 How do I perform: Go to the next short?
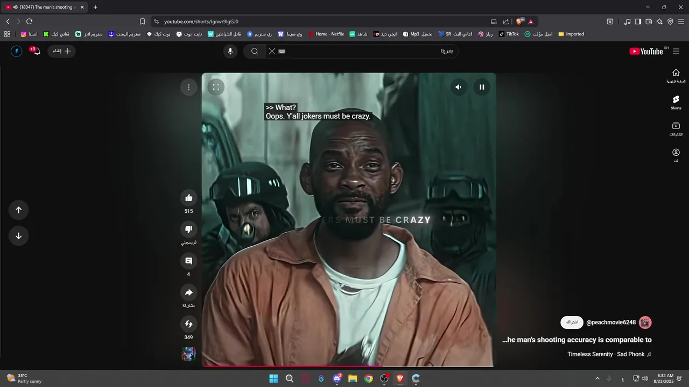pos(18,236)
